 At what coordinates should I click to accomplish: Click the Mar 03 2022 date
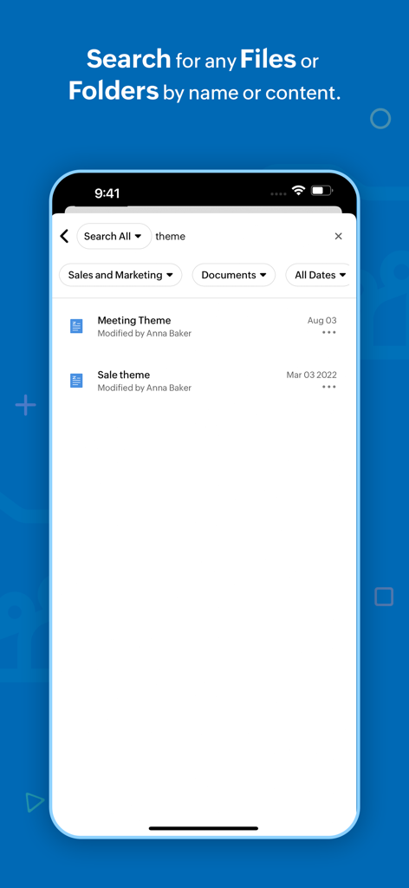(312, 375)
